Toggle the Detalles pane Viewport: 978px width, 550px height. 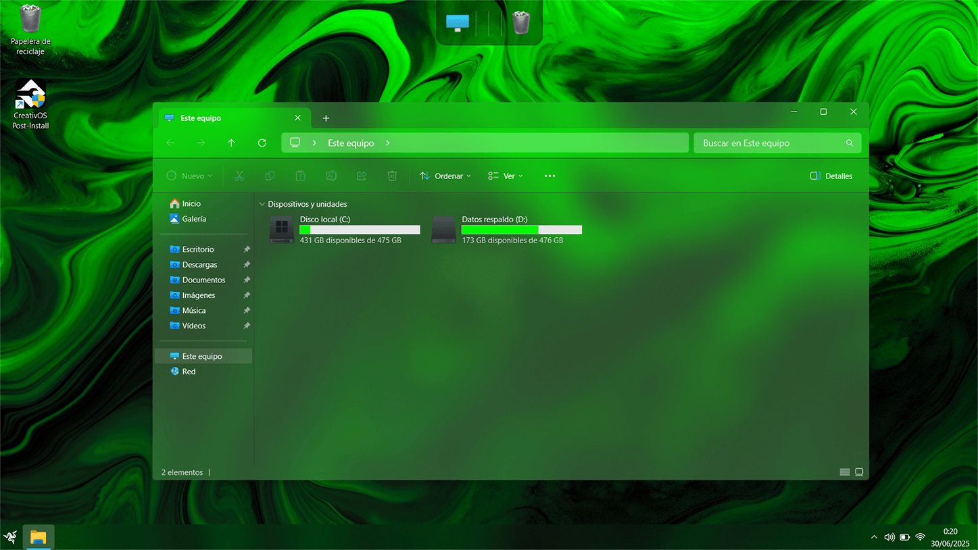click(x=831, y=176)
